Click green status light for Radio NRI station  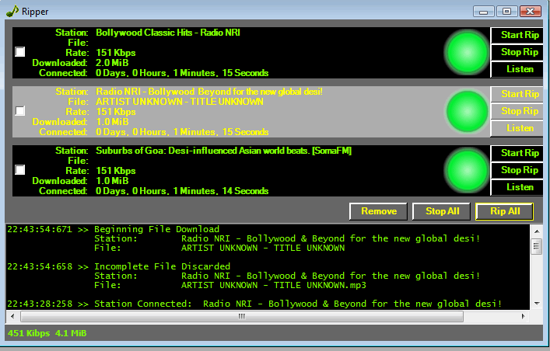pos(467,111)
